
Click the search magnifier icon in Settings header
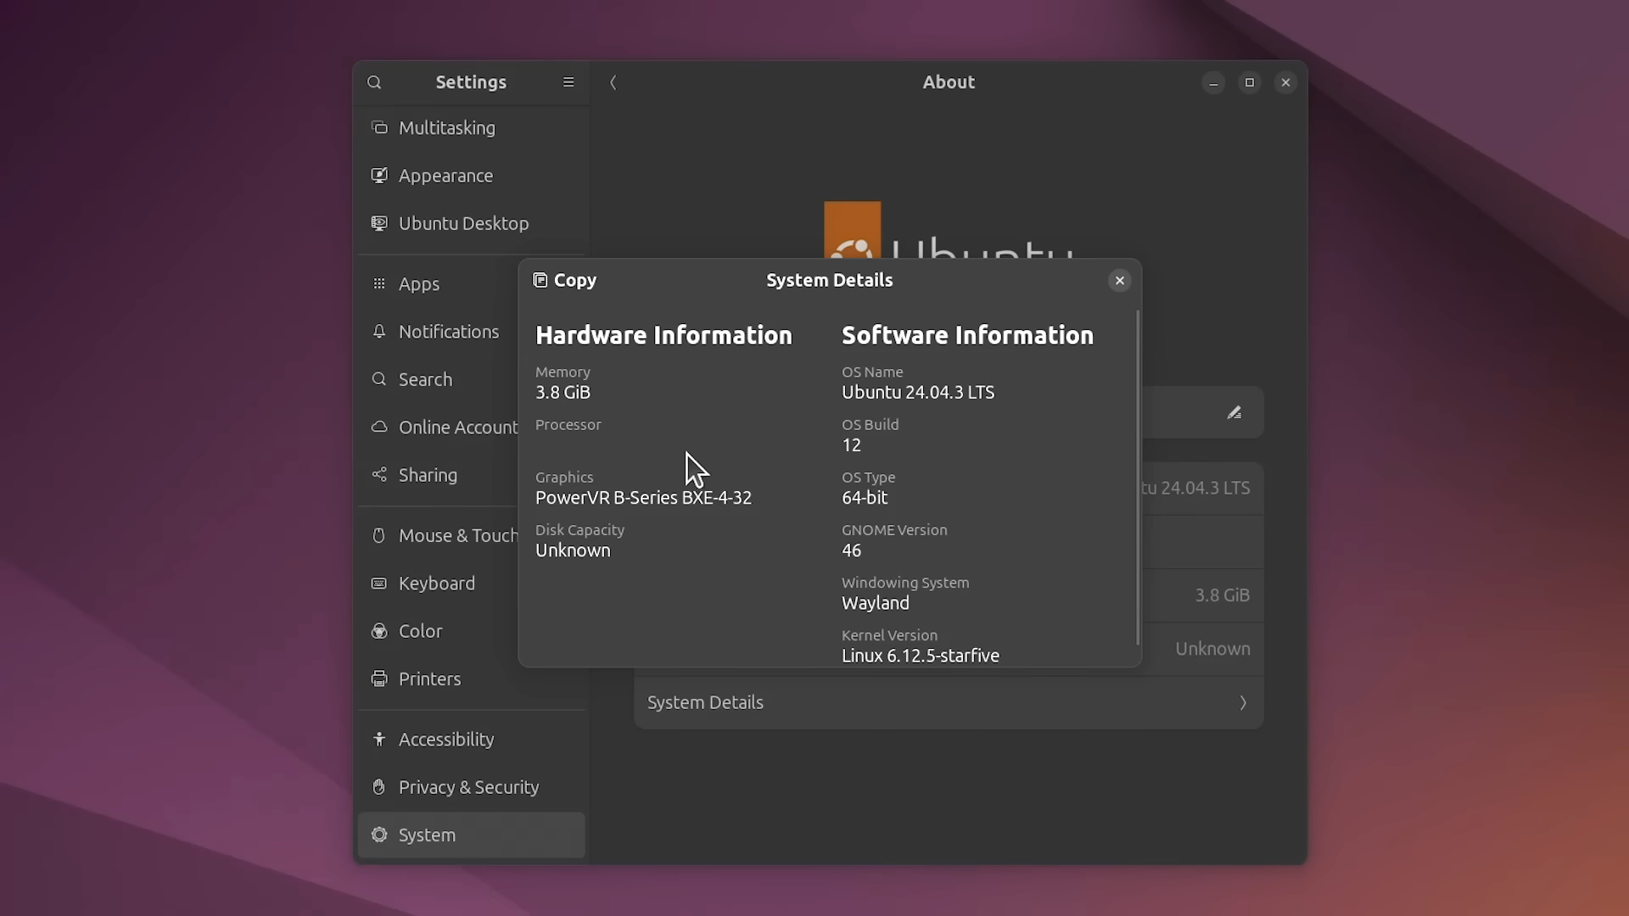point(374,82)
